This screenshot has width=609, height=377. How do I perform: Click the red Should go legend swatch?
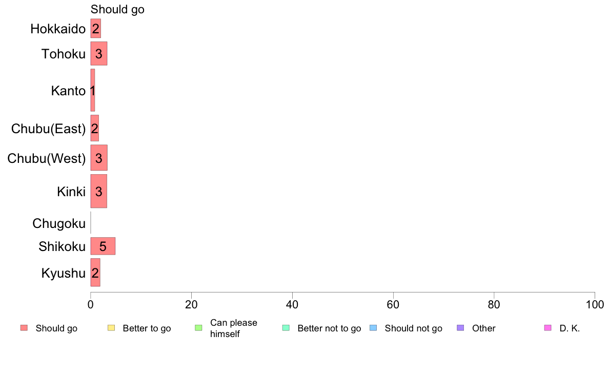24,328
